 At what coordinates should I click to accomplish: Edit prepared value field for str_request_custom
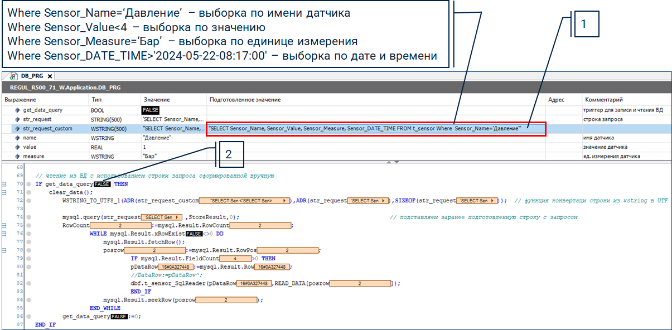pyautogui.click(x=375, y=129)
